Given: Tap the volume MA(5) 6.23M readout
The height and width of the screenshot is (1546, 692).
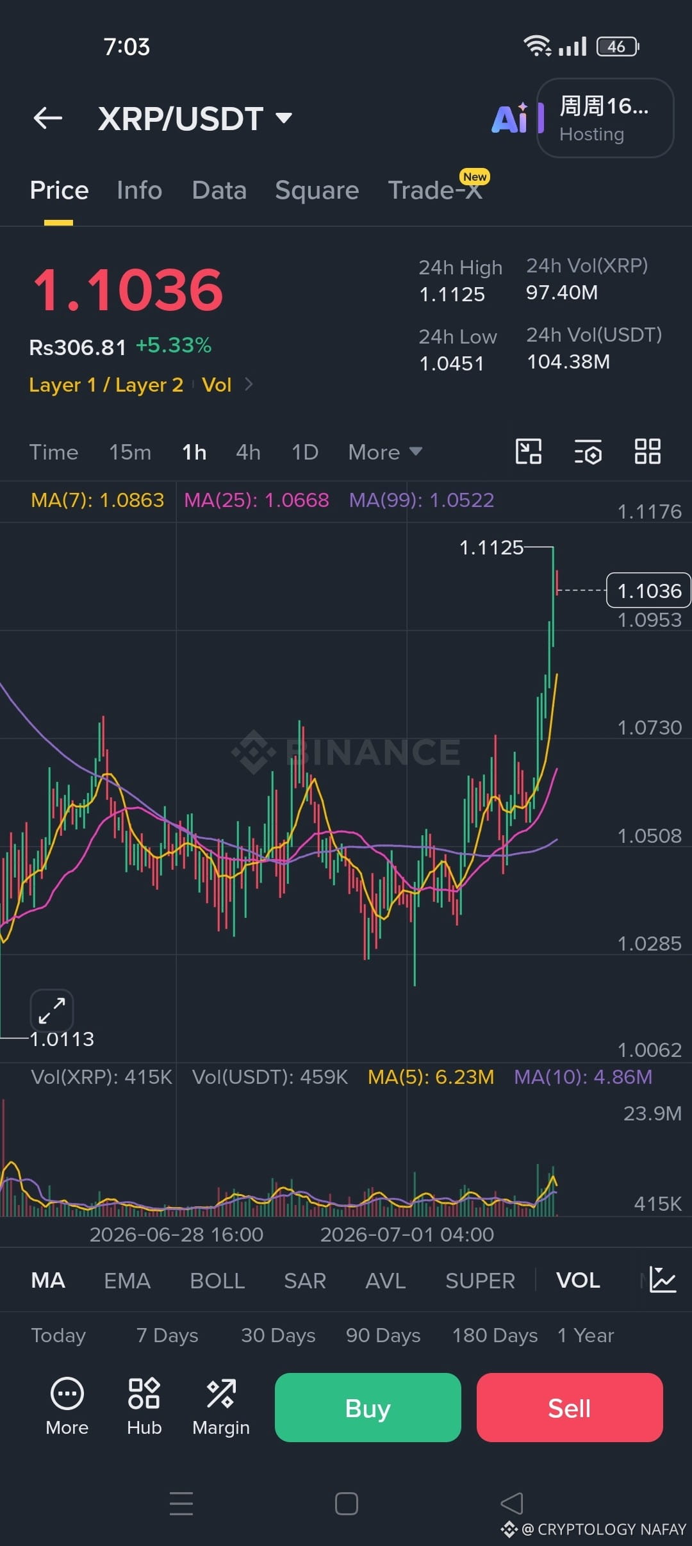Looking at the screenshot, I should pyautogui.click(x=431, y=1077).
